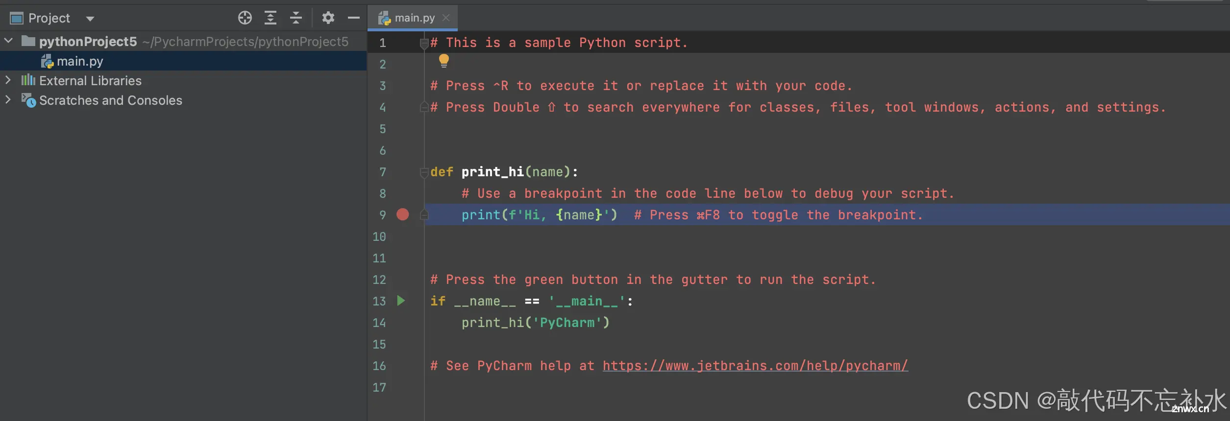Image resolution: width=1230 pixels, height=421 pixels.
Task: Hide the Project tool window with minus icon
Action: (x=354, y=18)
